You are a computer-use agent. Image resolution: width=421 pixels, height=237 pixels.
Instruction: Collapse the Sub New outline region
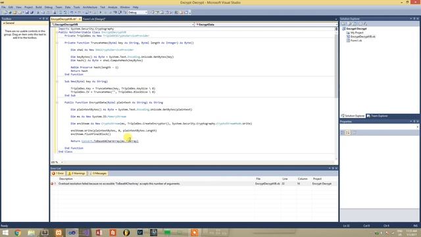pyautogui.click(x=57, y=82)
